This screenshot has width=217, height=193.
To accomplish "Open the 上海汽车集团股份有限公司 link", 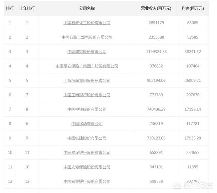I will click(x=87, y=81).
